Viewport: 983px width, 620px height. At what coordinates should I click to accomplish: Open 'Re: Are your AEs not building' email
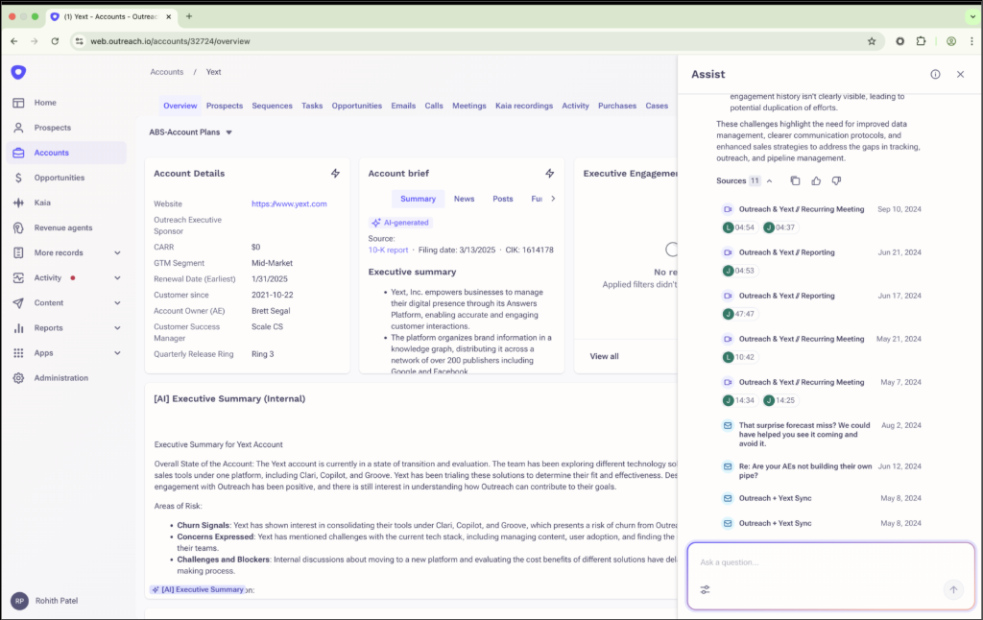click(805, 471)
